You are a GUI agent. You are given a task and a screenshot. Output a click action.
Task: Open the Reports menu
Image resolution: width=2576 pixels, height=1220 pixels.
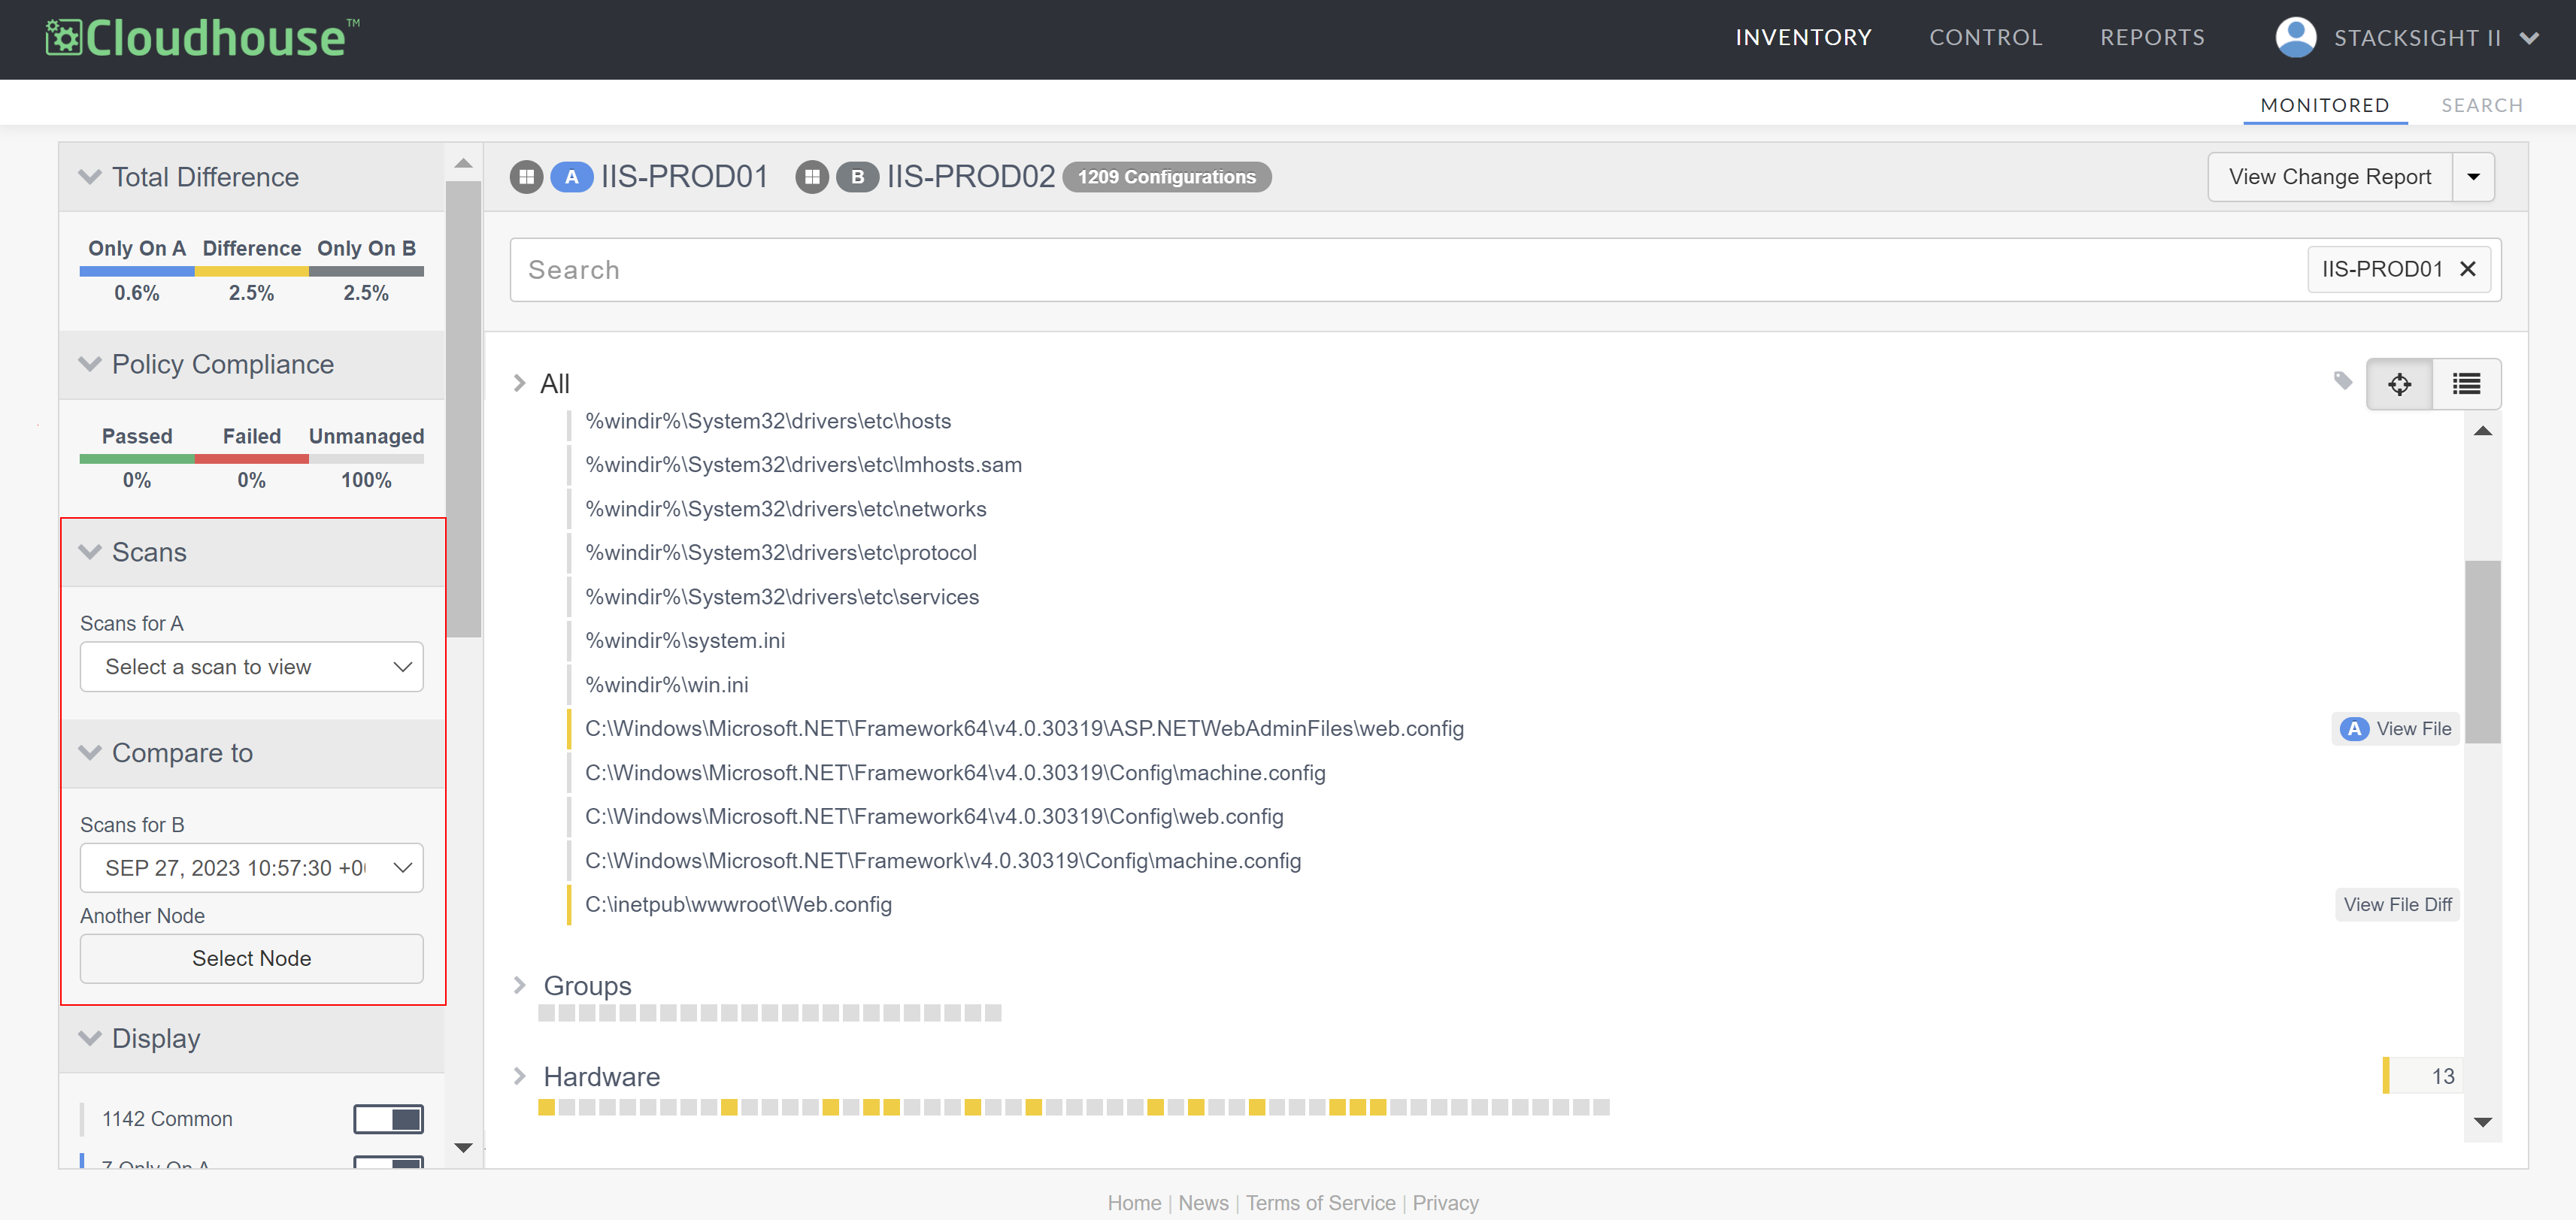pos(2152,38)
